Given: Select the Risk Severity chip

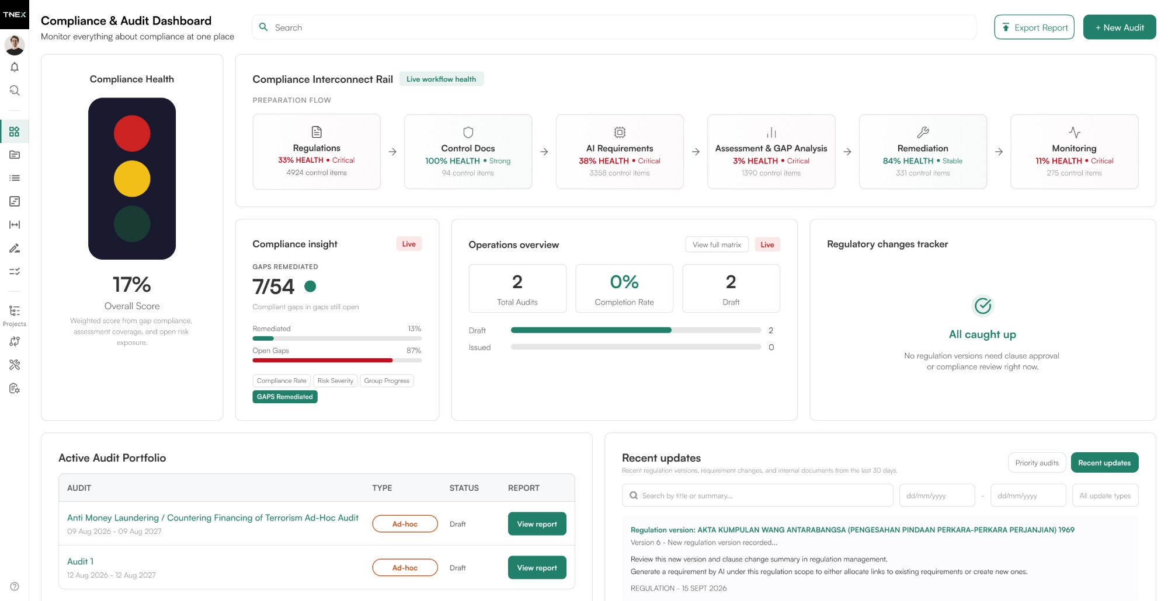Looking at the screenshot, I should tap(335, 381).
